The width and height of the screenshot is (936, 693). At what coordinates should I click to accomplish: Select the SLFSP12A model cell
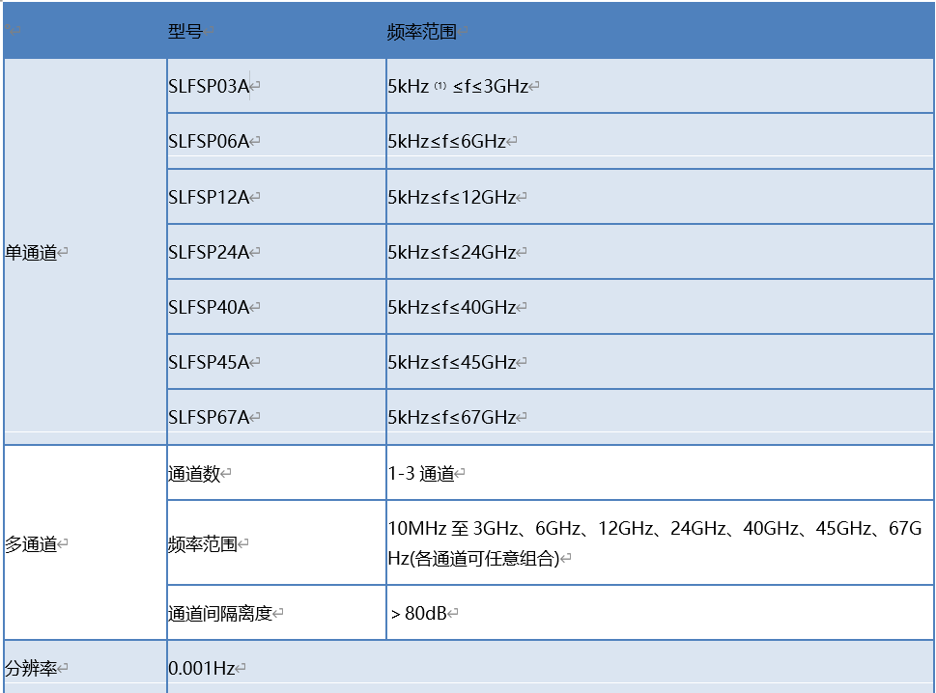point(209,198)
